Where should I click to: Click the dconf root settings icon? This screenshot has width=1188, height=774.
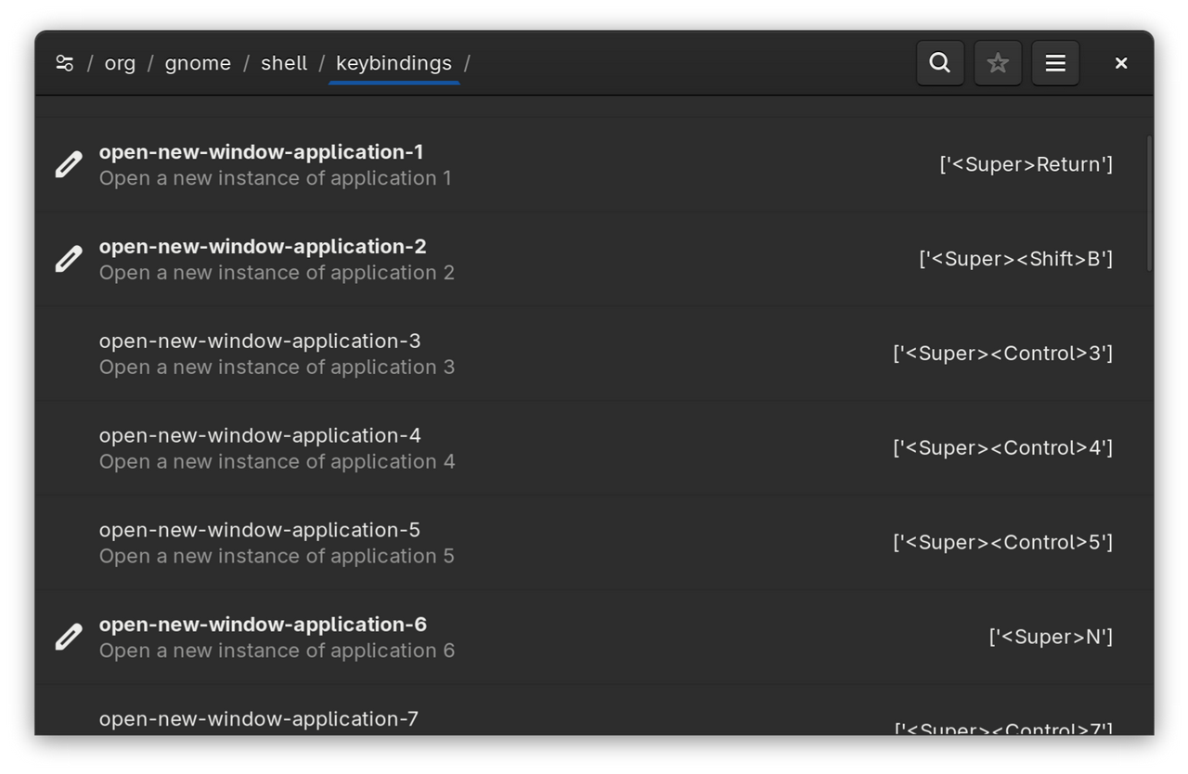[x=64, y=63]
